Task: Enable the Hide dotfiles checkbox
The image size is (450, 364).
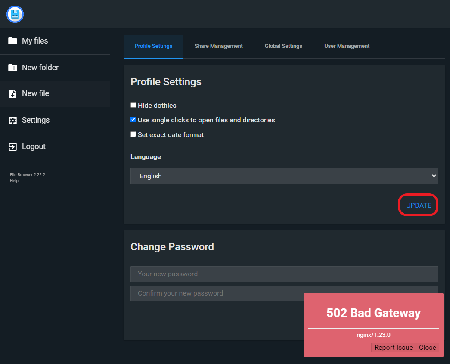Action: point(133,105)
